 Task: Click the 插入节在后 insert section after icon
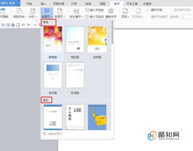87,17
